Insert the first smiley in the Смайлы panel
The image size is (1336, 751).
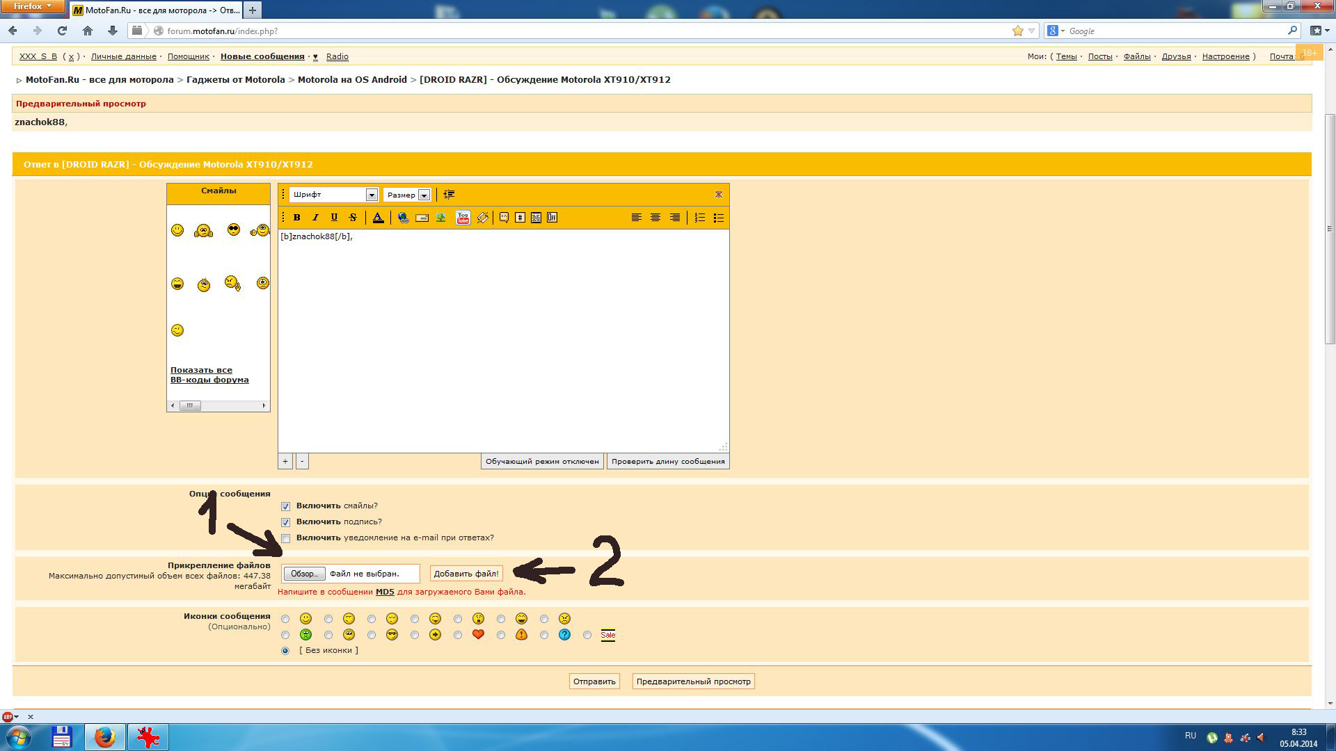[x=177, y=230]
